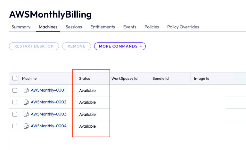
Task: Click the machine icon beside AWSMonthly-0004
Action: click(x=26, y=126)
